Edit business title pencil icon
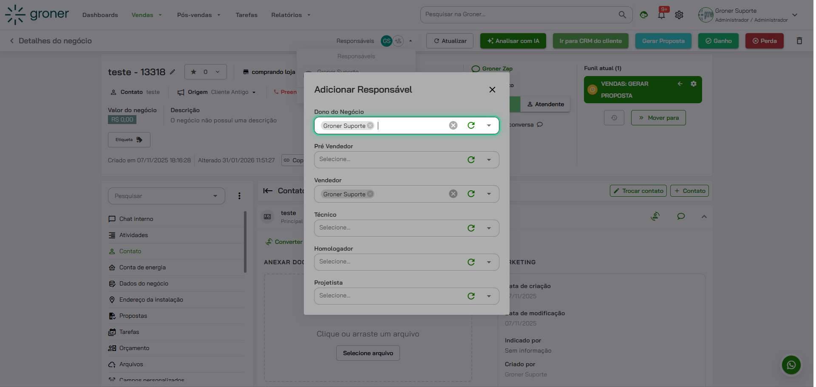Image resolution: width=816 pixels, height=387 pixels. (x=173, y=72)
